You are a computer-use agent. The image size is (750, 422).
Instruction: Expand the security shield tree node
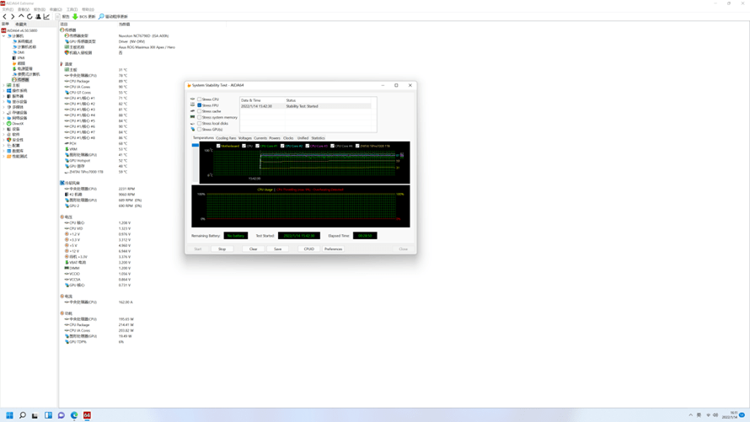point(4,140)
